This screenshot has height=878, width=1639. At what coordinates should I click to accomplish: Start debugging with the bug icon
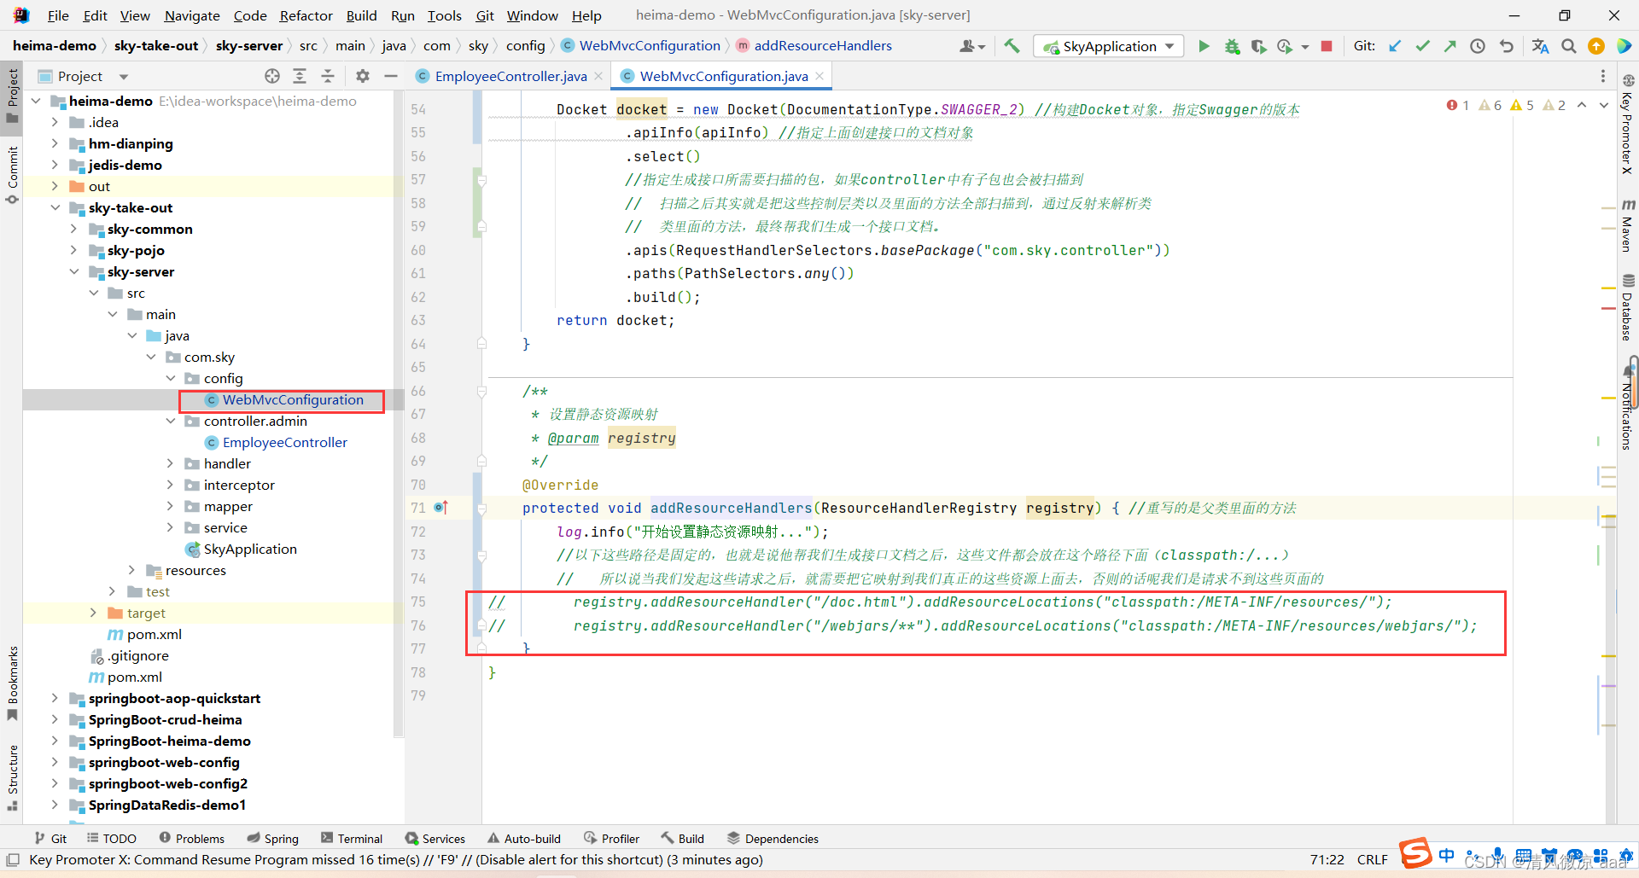coord(1232,46)
